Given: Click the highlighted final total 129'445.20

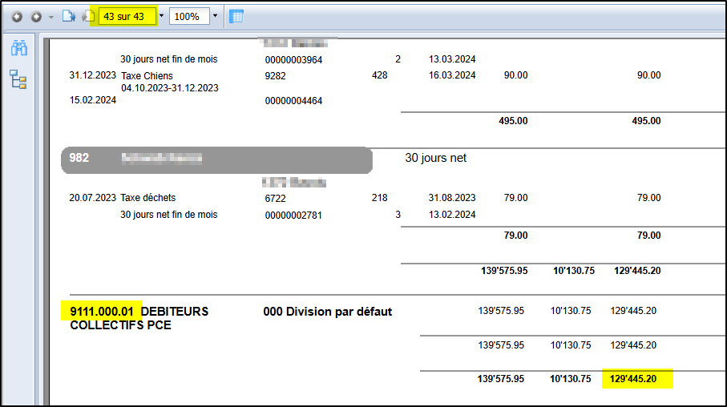Looking at the screenshot, I should [633, 379].
